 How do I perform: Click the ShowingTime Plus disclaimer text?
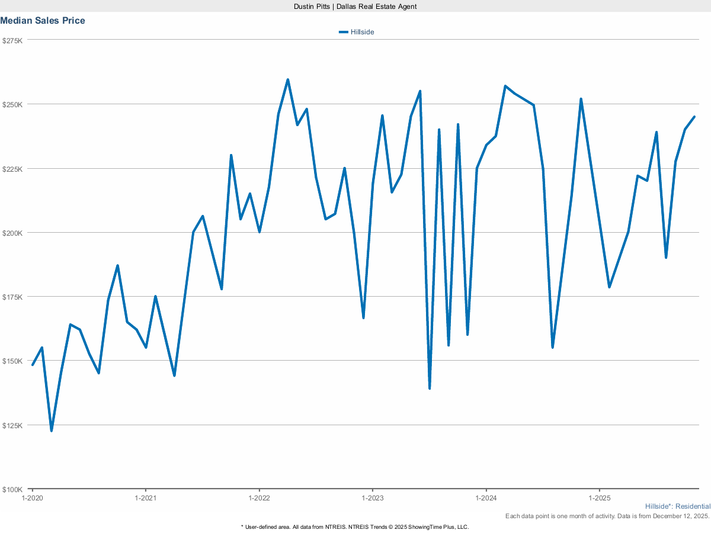(354, 526)
